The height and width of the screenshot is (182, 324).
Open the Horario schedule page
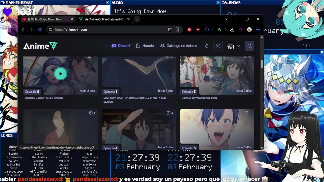[x=145, y=46]
